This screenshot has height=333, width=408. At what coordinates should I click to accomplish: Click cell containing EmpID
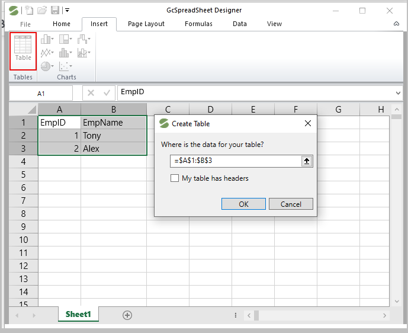[x=59, y=123]
